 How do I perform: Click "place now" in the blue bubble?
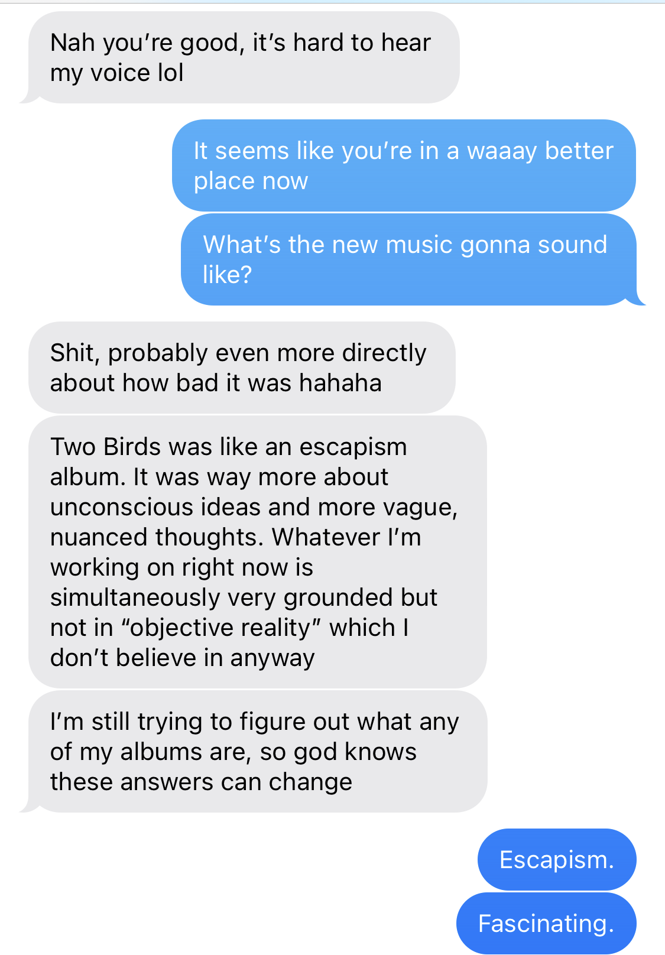coord(251,181)
